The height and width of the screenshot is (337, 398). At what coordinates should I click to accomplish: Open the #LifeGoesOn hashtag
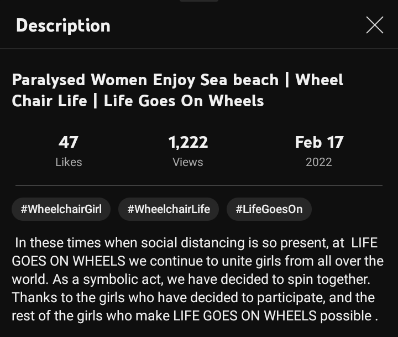(269, 209)
